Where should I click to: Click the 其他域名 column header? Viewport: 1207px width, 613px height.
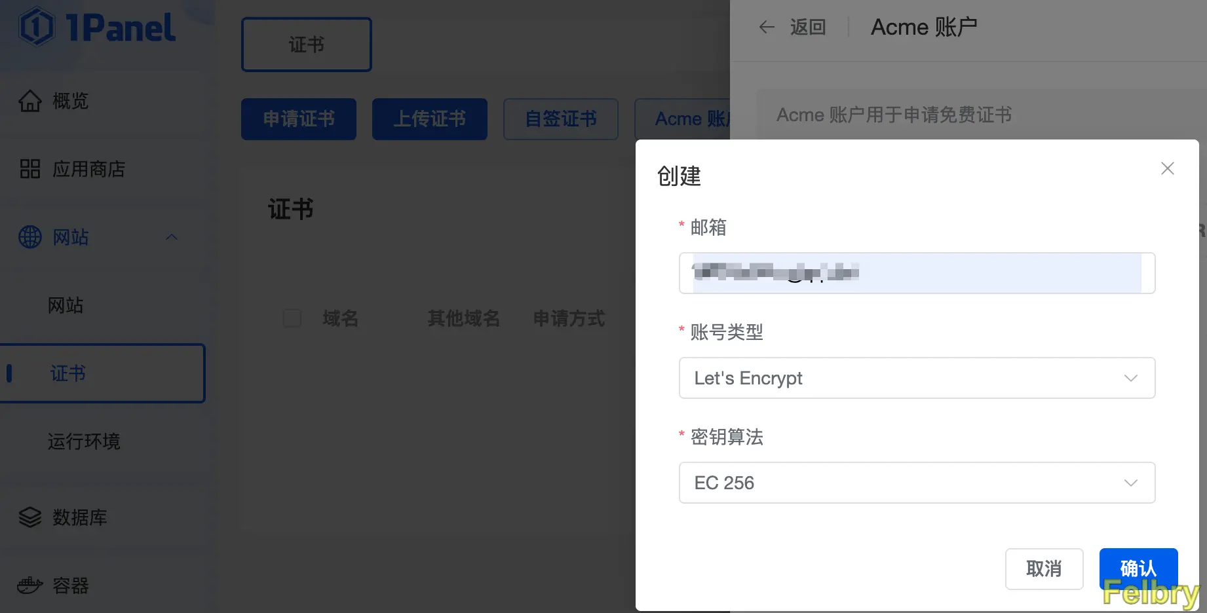pyautogui.click(x=464, y=318)
